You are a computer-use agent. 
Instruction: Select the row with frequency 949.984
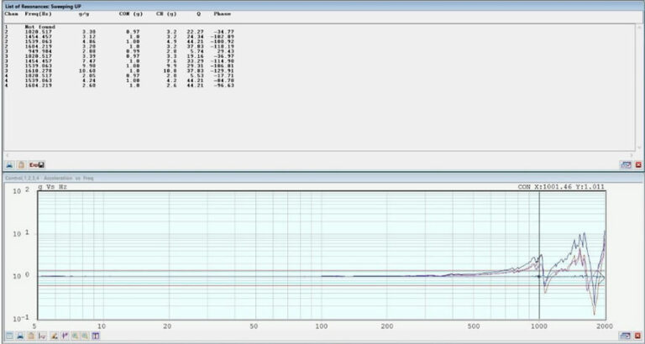119,51
